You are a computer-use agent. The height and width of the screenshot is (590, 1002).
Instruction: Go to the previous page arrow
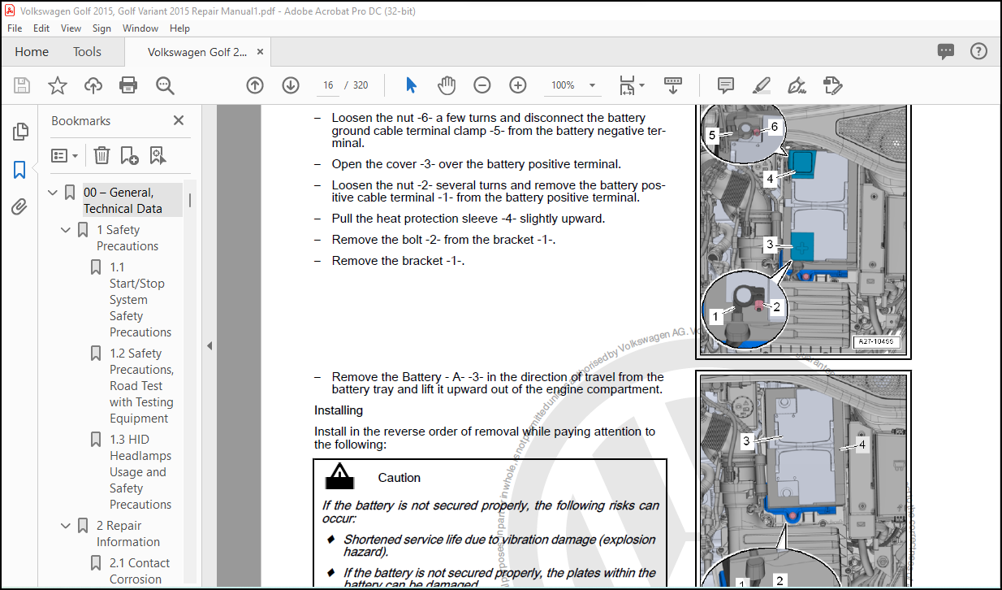pyautogui.click(x=255, y=85)
